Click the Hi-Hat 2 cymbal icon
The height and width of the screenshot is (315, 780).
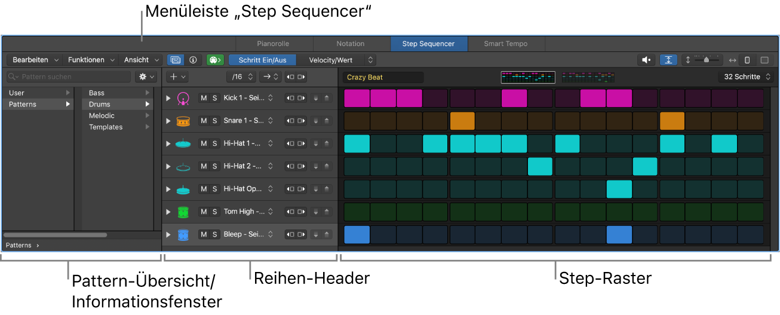click(183, 166)
